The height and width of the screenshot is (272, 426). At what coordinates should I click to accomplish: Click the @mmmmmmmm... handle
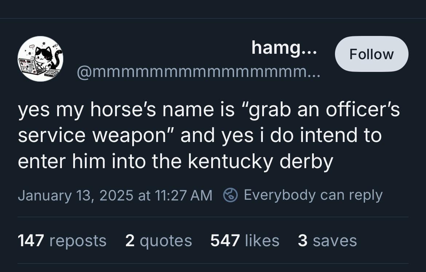pyautogui.click(x=198, y=72)
